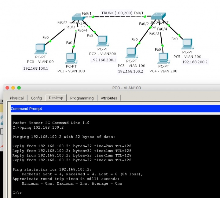The width and height of the screenshot is (220, 198).
Task: Select the PC2 VLAN200 computer icon
Action: click(x=102, y=41)
